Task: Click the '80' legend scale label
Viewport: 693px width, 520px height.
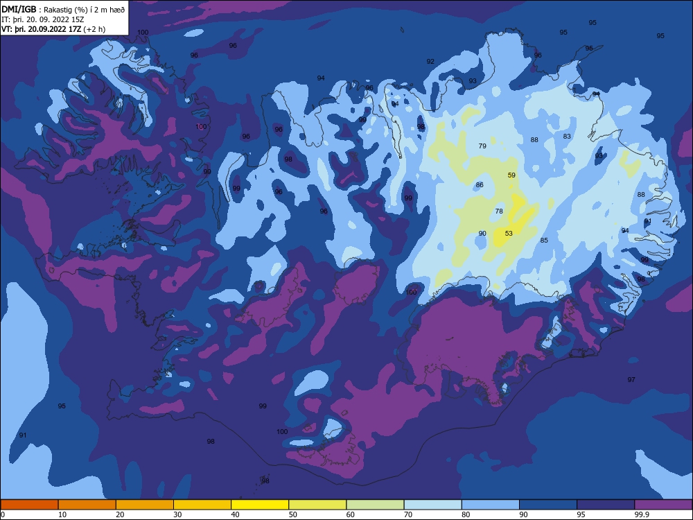Action: click(466, 514)
